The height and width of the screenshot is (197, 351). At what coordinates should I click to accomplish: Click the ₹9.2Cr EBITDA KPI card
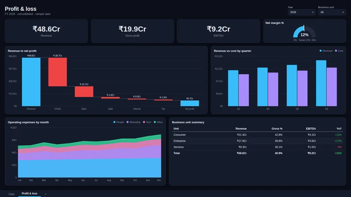[218, 31]
